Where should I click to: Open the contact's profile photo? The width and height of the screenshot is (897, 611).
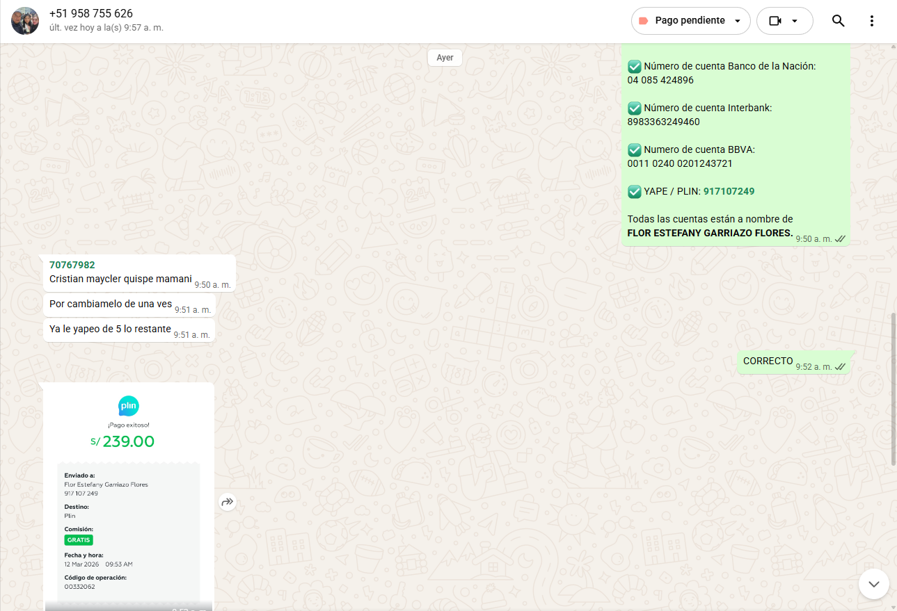click(x=25, y=21)
